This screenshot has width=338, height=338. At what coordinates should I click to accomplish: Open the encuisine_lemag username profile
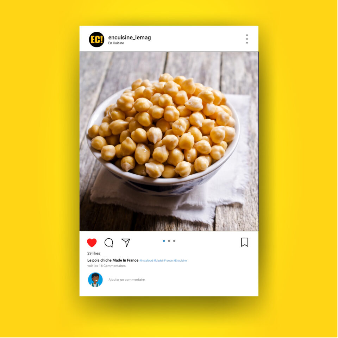(130, 38)
